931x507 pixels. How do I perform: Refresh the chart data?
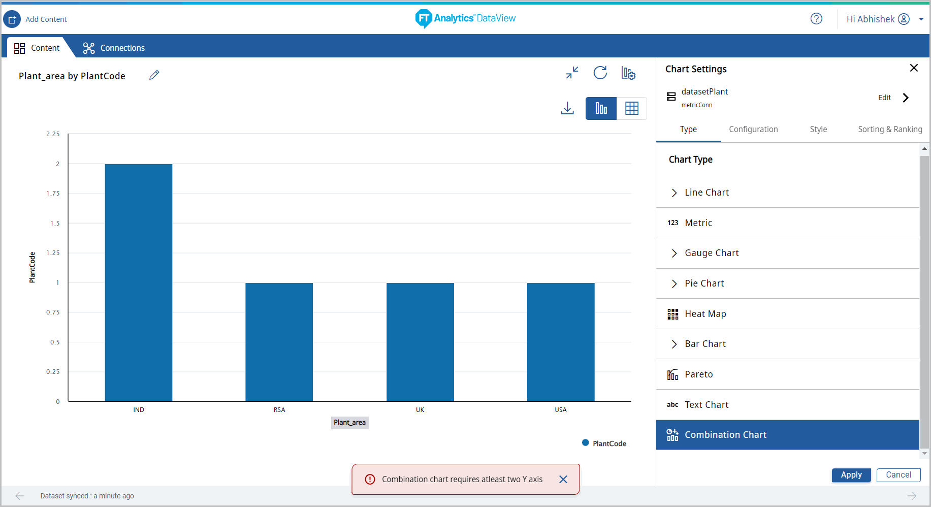[x=600, y=73]
